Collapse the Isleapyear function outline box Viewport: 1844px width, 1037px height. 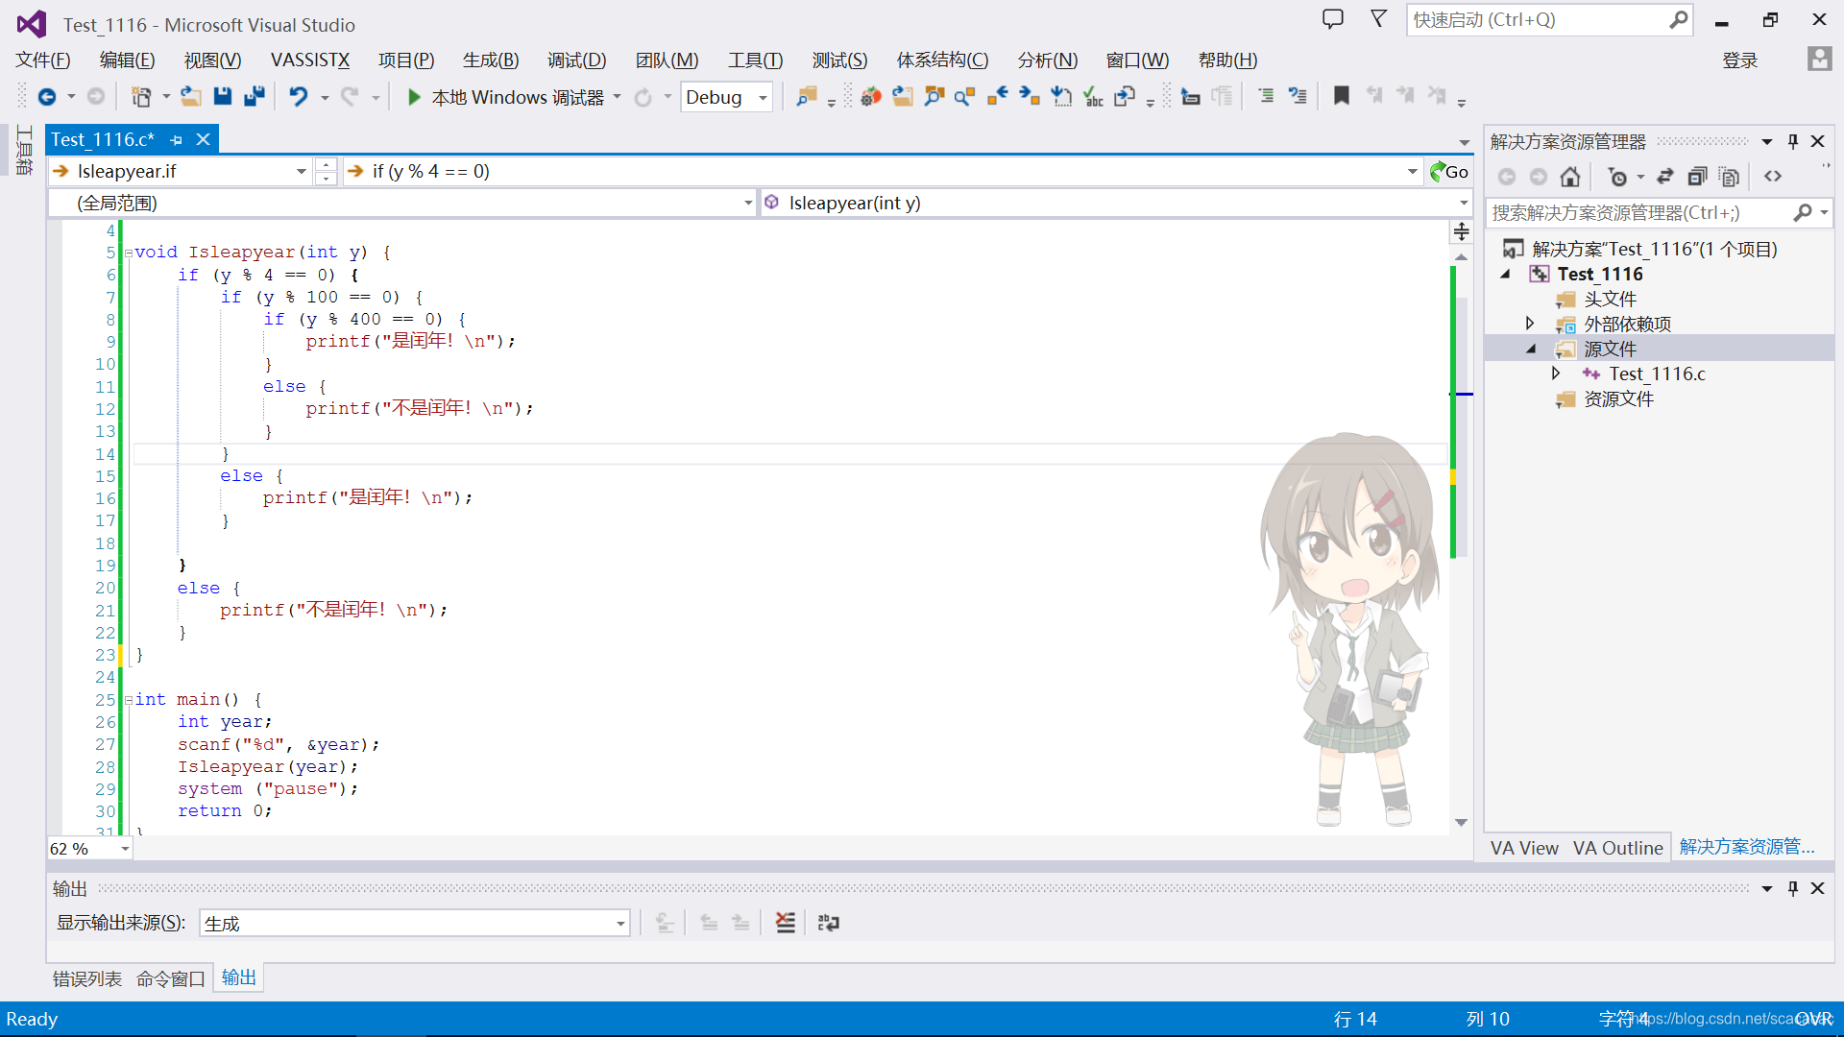click(x=129, y=253)
